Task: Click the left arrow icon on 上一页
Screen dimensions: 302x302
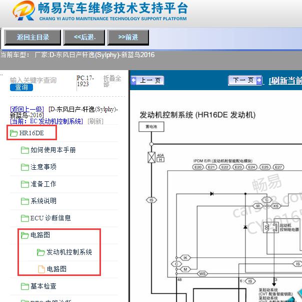Action: click(x=133, y=81)
